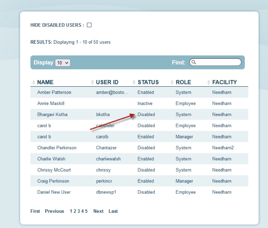Sort the table by User ID column
The height and width of the screenshot is (228, 268).
pos(92,82)
